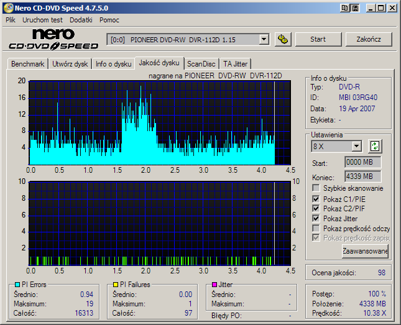This screenshot has width=401, height=325.
Task: Toggle the greyed-out Pokaż prędkość zapisu checkbox
Action: (316, 238)
